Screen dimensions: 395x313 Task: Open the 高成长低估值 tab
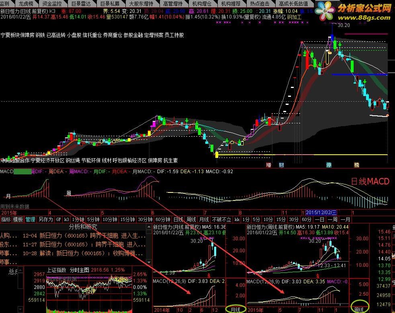click(x=293, y=4)
